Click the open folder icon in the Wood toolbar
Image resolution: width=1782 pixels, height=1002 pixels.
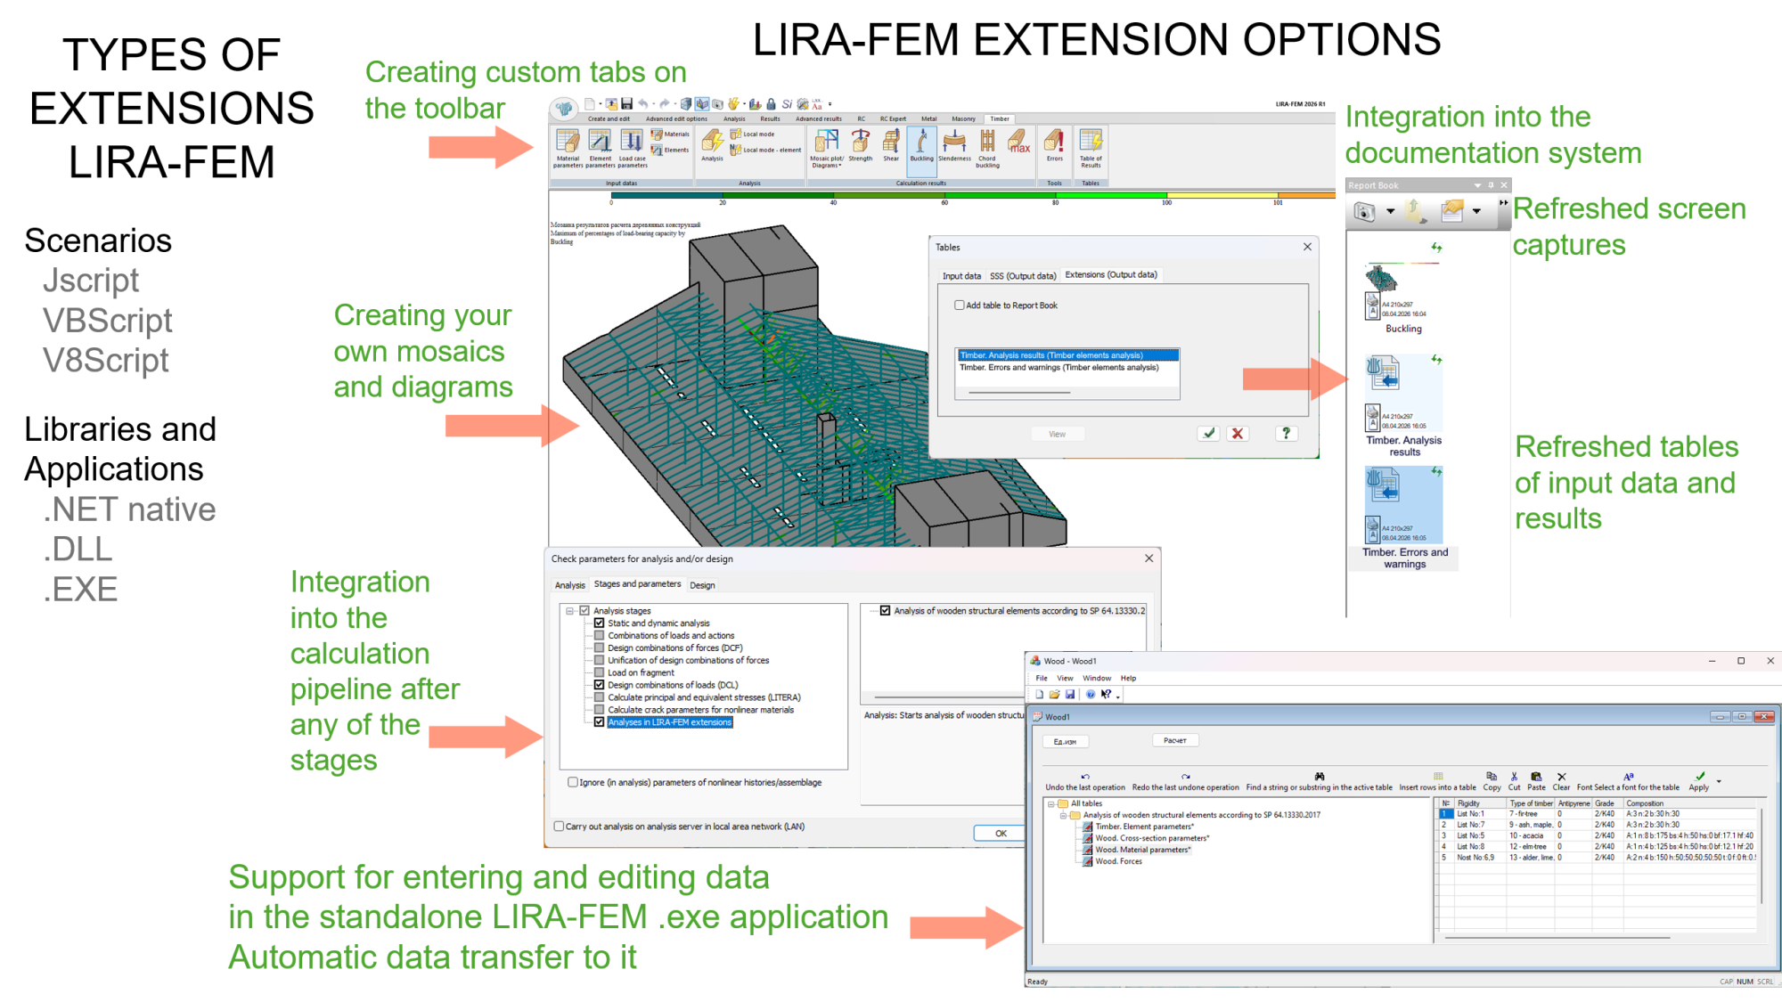[x=1055, y=695]
